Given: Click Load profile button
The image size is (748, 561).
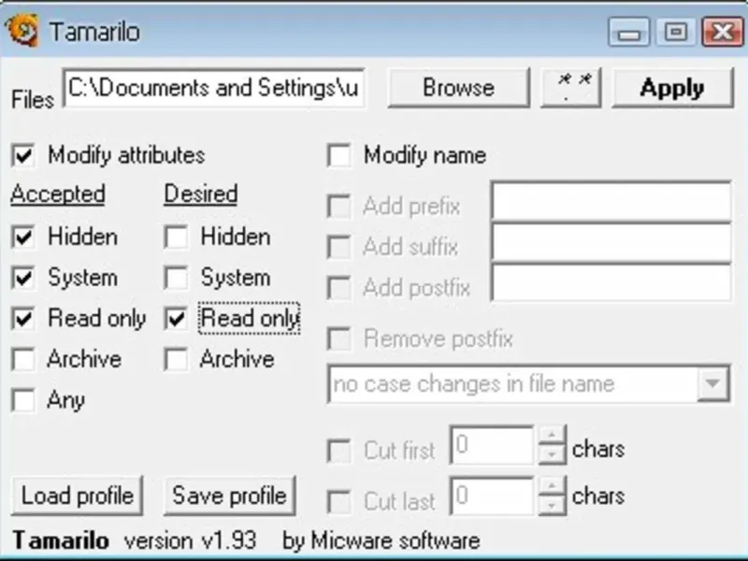Looking at the screenshot, I should click(x=77, y=496).
